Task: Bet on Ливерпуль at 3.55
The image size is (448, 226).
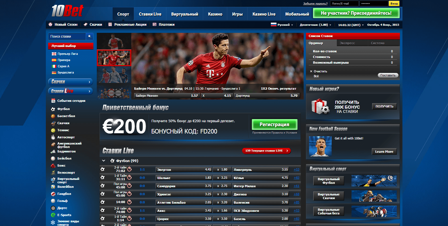Action: pos(261,169)
